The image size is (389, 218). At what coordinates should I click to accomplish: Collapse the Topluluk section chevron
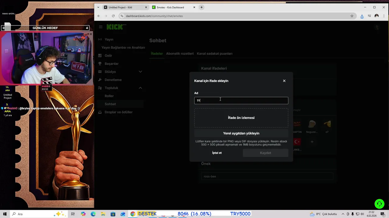click(x=140, y=88)
